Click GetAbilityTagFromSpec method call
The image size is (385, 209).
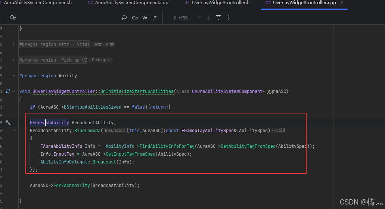pyautogui.click(x=248, y=146)
